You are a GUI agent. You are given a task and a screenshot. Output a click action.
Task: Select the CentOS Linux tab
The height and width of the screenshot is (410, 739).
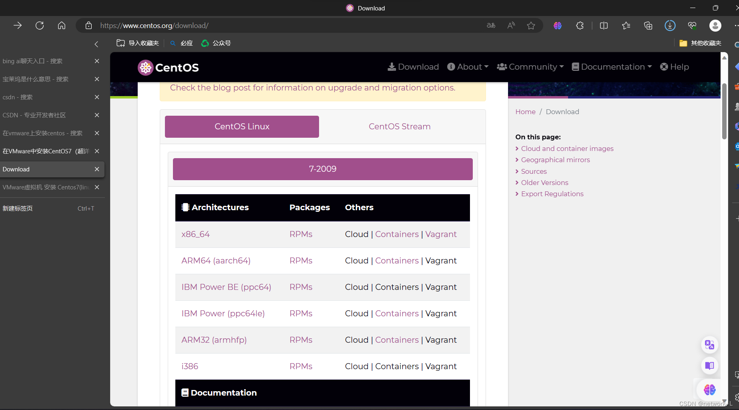(242, 127)
